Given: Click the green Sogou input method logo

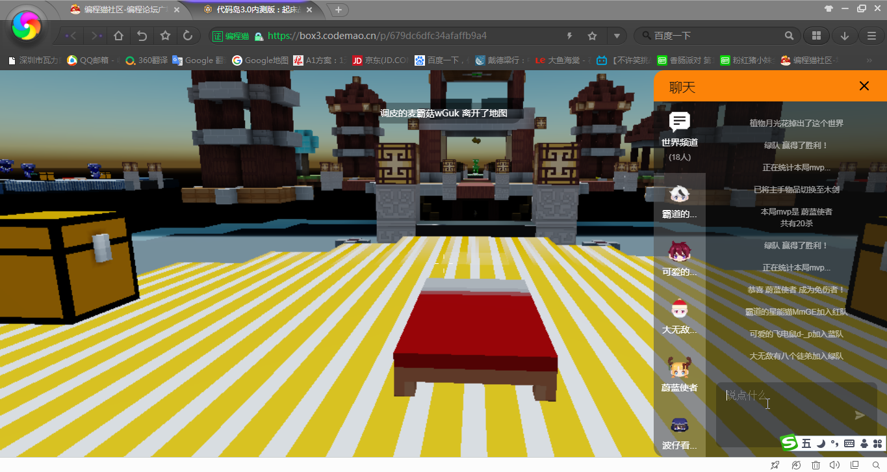Looking at the screenshot, I should 789,443.
